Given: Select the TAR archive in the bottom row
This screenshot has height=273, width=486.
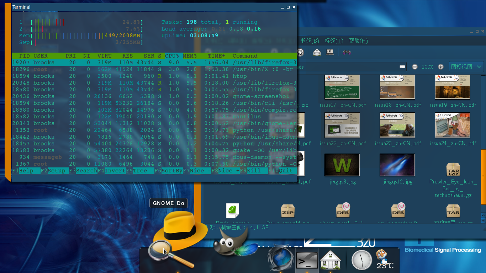Looking at the screenshot, I should [453, 211].
